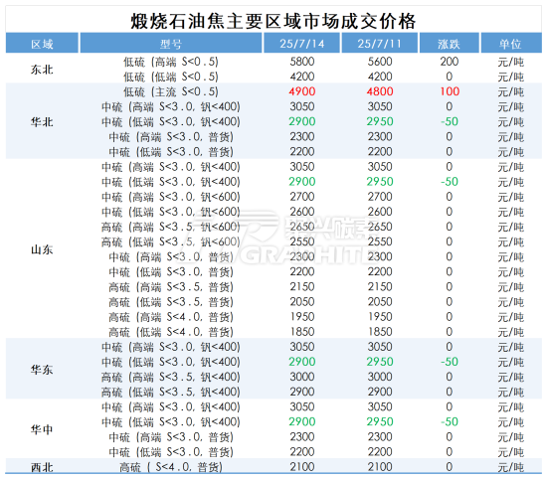
Task: Click 1850 in the 25/7/11 column
Action: (x=380, y=332)
